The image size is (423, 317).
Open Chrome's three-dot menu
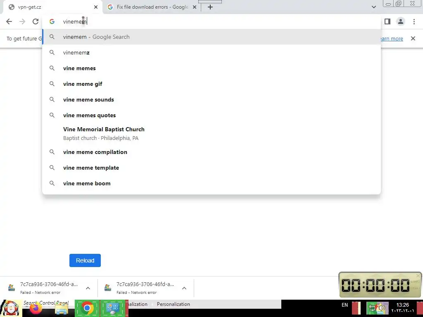(x=414, y=21)
